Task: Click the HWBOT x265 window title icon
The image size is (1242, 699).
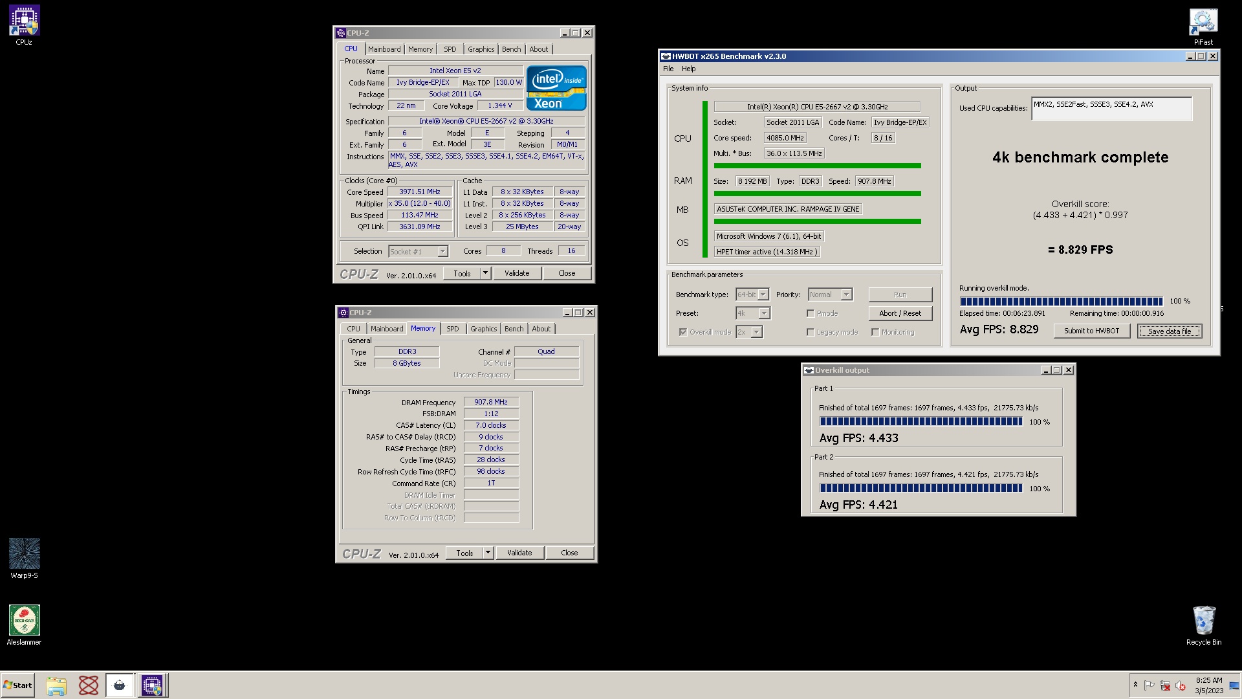Action: 666,56
